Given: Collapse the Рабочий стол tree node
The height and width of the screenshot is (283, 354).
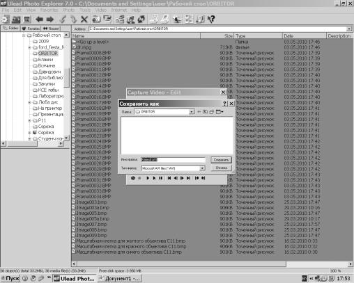Looking at the screenshot, I should [x=24, y=35].
